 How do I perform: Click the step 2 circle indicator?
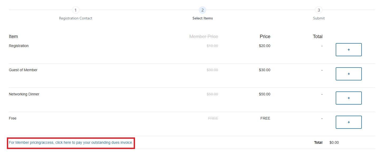point(203,10)
